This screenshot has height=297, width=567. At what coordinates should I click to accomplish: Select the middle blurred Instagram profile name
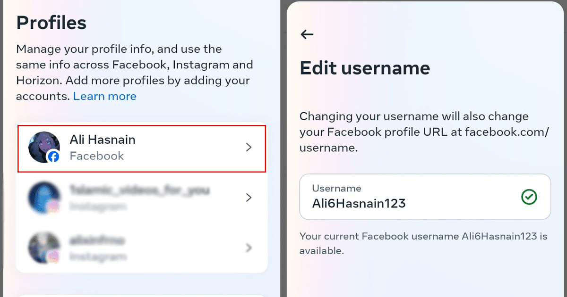coord(140,190)
